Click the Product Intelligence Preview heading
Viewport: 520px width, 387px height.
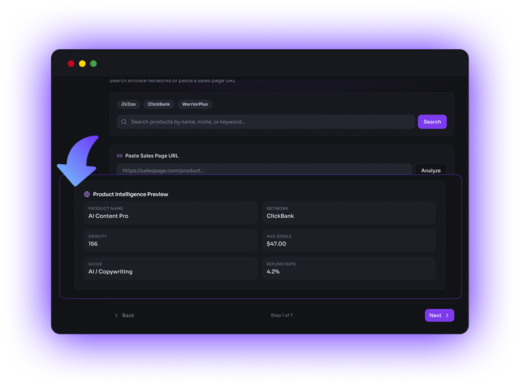[130, 194]
